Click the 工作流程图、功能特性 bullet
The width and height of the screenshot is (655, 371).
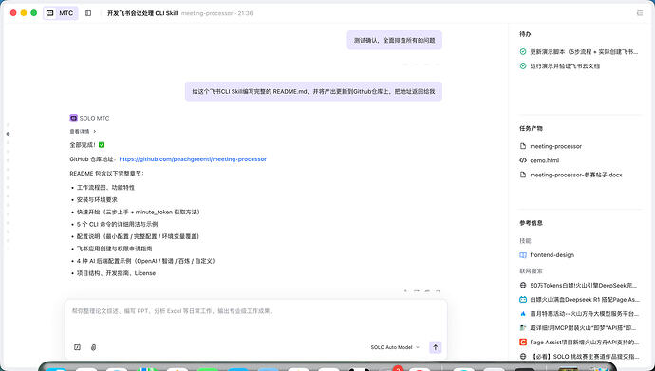click(105, 188)
